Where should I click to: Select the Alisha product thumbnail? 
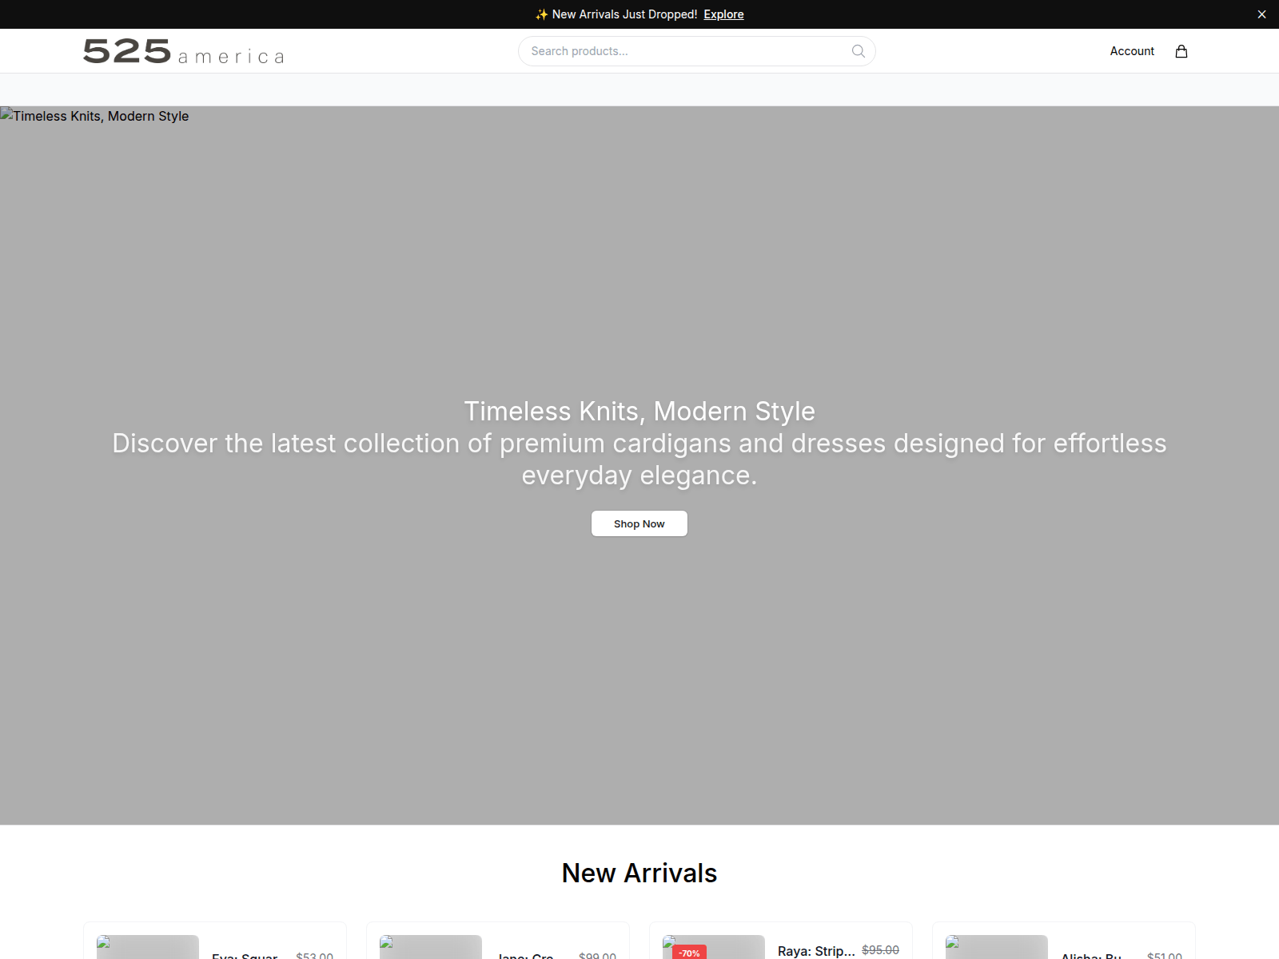click(997, 947)
